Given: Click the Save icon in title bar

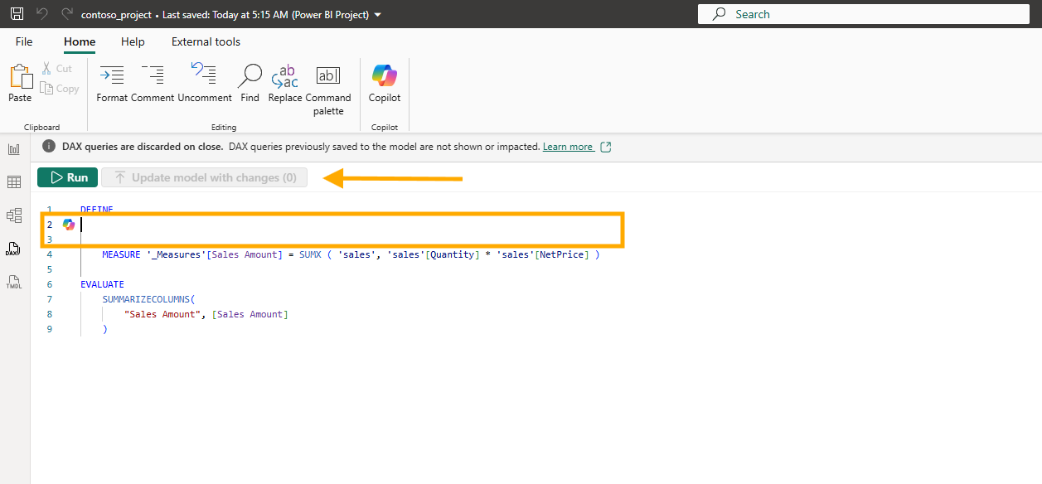Looking at the screenshot, I should coord(17,14).
